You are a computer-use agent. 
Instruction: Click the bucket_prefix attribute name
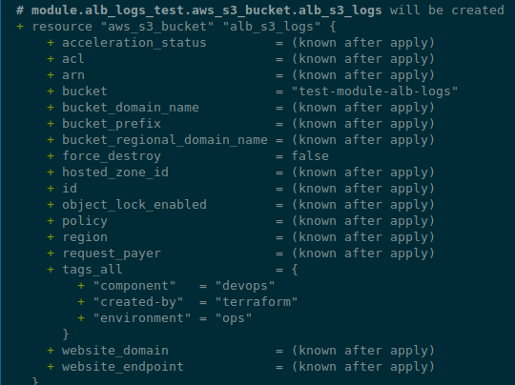click(x=112, y=124)
